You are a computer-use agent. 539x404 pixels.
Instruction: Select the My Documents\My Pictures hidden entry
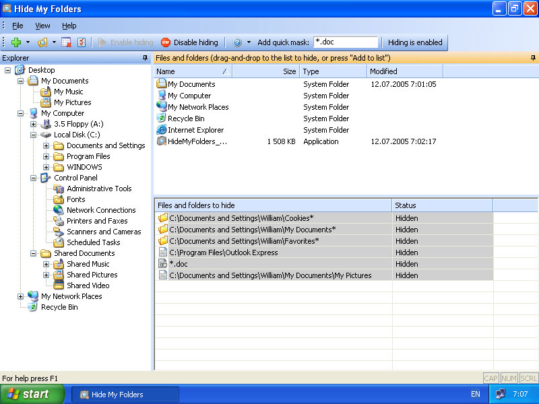pyautogui.click(x=270, y=275)
